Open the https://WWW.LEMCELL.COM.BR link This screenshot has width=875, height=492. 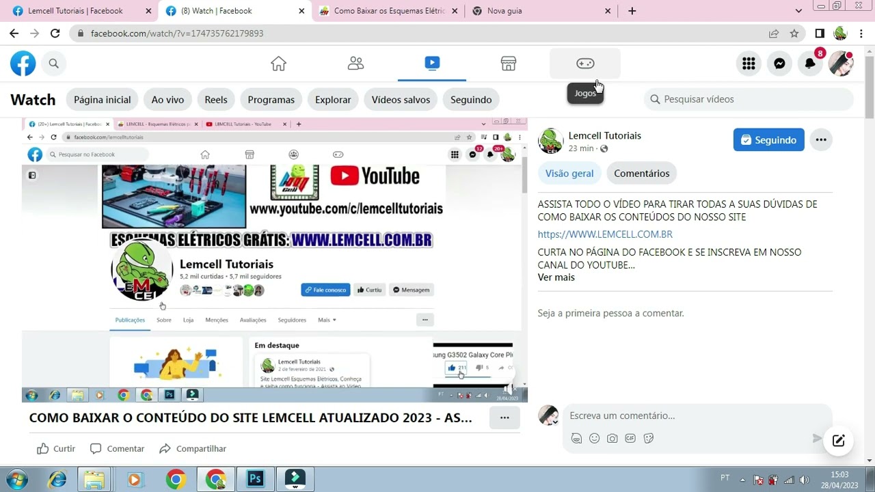pos(605,234)
